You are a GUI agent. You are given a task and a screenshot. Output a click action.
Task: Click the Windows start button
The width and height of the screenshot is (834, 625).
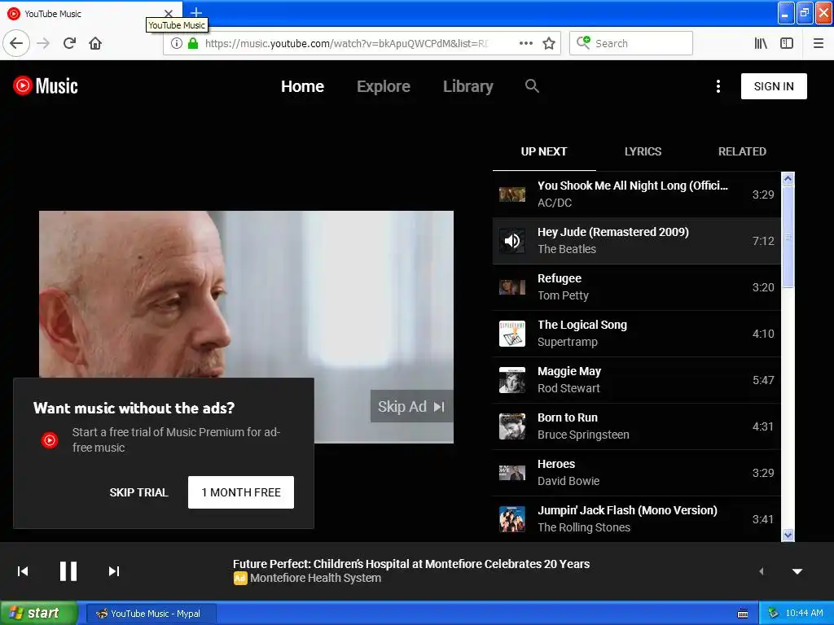pyautogui.click(x=37, y=613)
